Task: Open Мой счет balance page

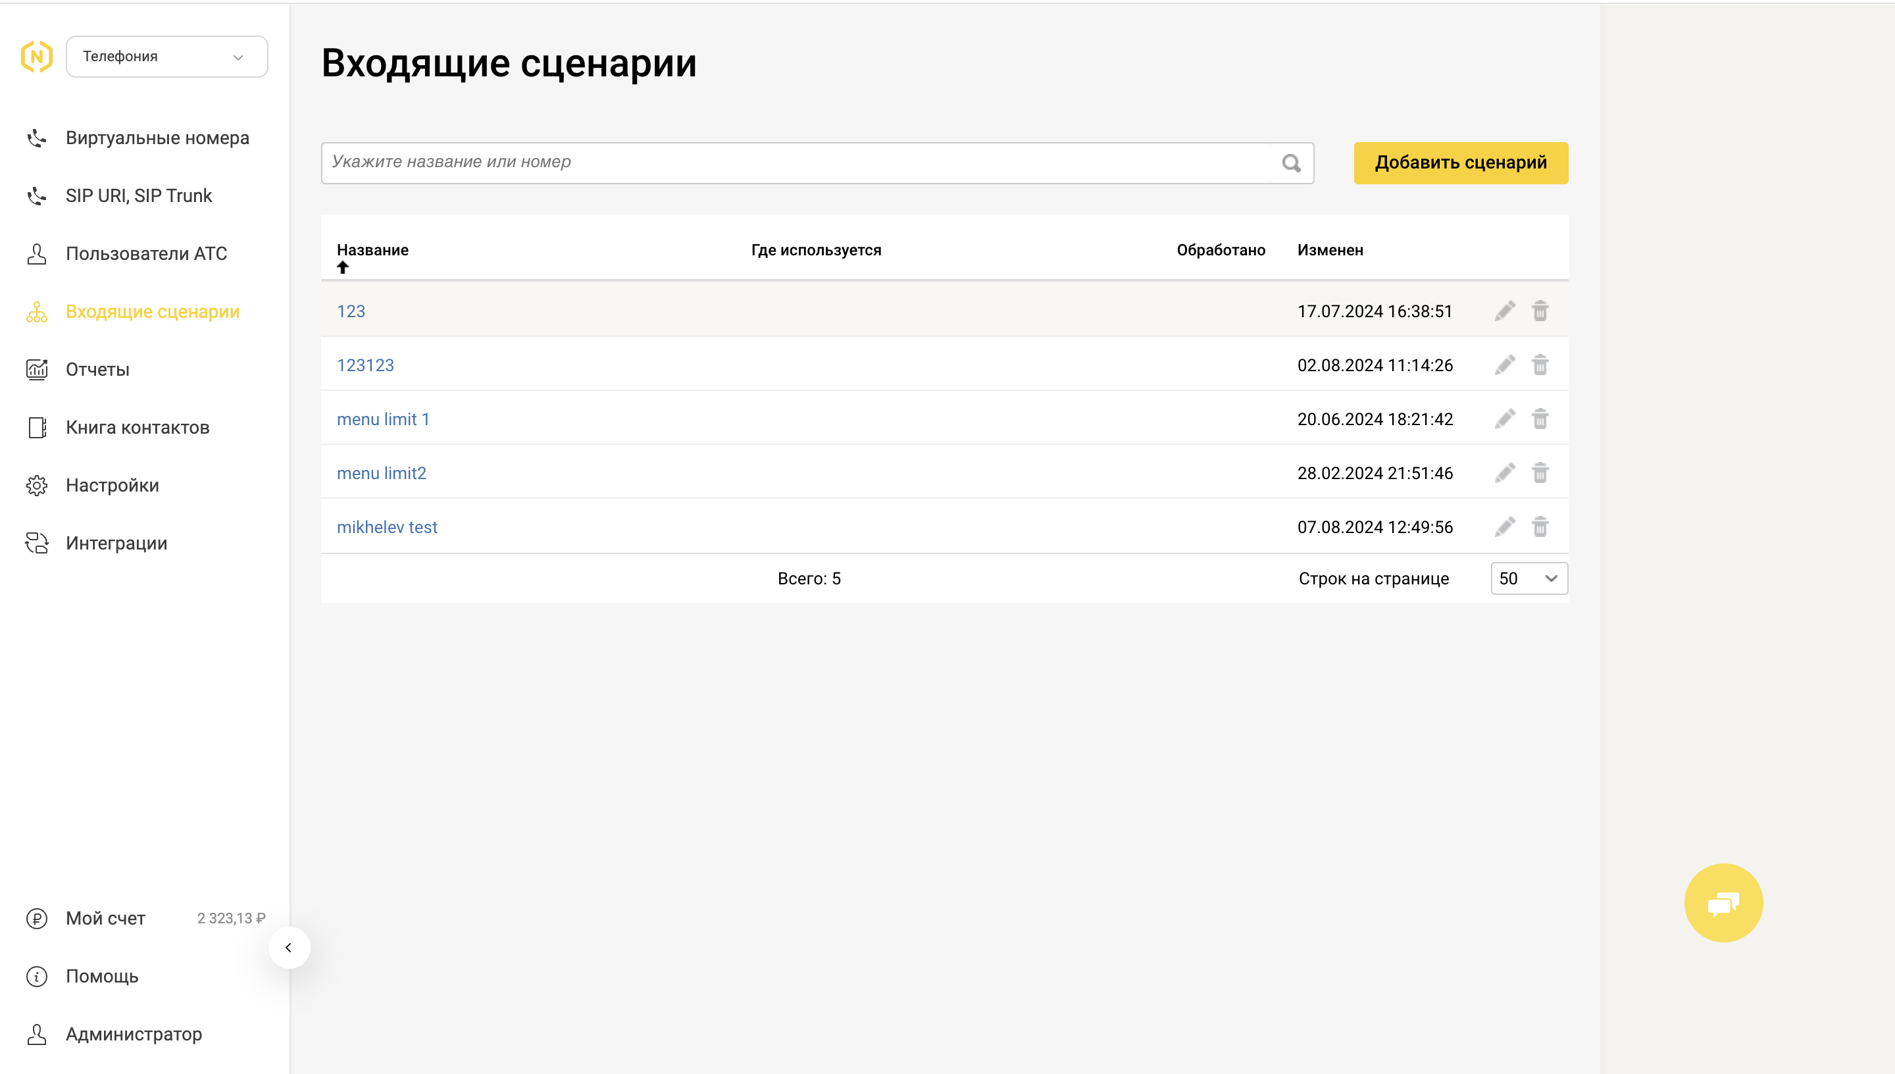Action: (x=105, y=918)
